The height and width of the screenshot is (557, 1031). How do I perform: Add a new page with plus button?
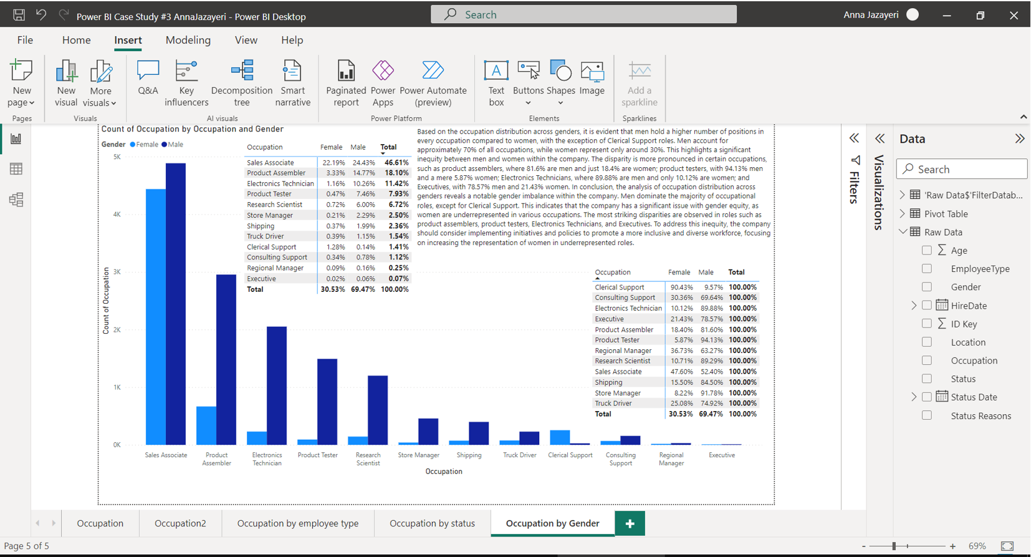click(x=630, y=523)
